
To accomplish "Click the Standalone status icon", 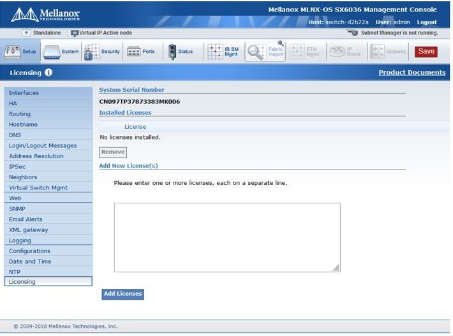I will click(26, 33).
